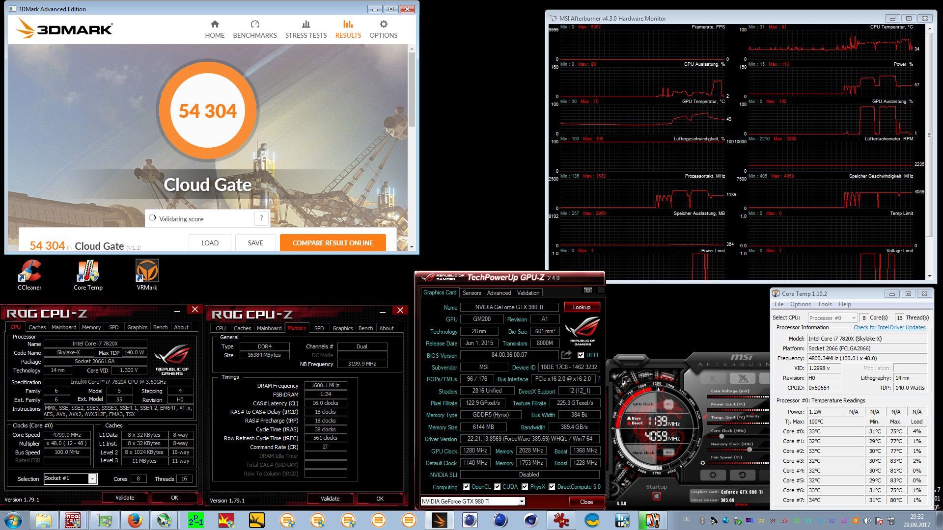Image resolution: width=943 pixels, height=530 pixels.
Task: Open the CCleaner desktop shortcut
Action: 29,275
